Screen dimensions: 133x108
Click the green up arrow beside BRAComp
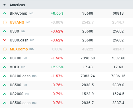click(5, 13)
